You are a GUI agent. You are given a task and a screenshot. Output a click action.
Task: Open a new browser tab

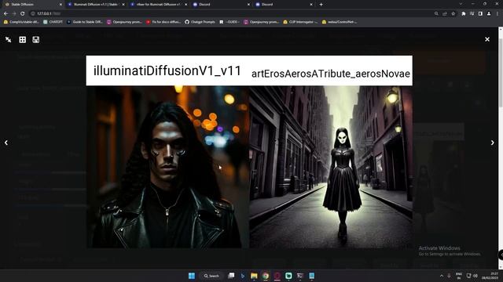(x=321, y=5)
